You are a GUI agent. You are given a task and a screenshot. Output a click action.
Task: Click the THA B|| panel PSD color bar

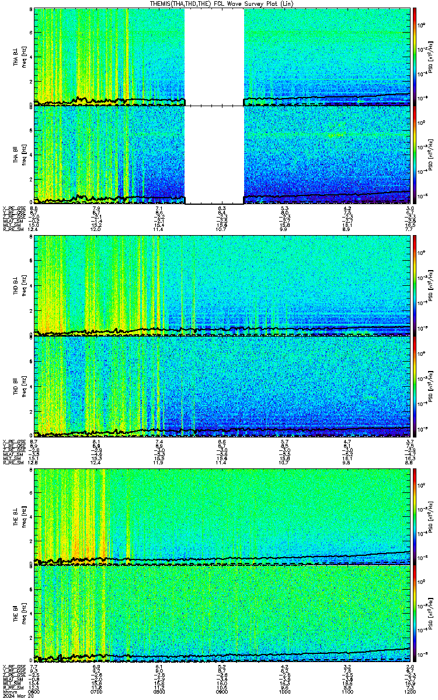click(415, 154)
